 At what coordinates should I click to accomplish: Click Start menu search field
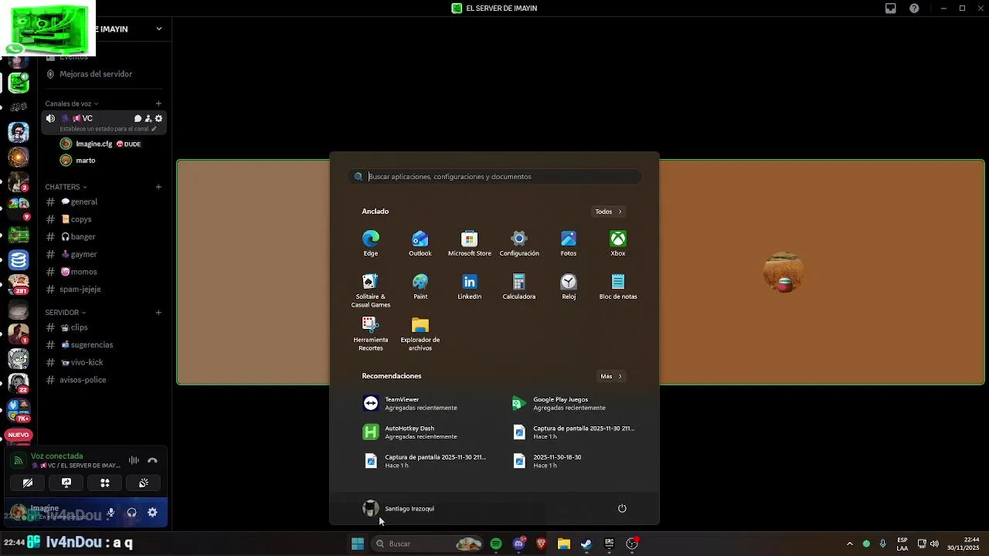click(x=494, y=177)
